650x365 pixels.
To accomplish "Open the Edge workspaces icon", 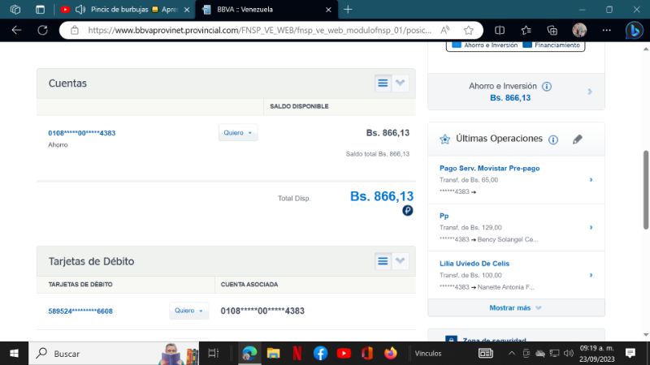I will pos(15,10).
